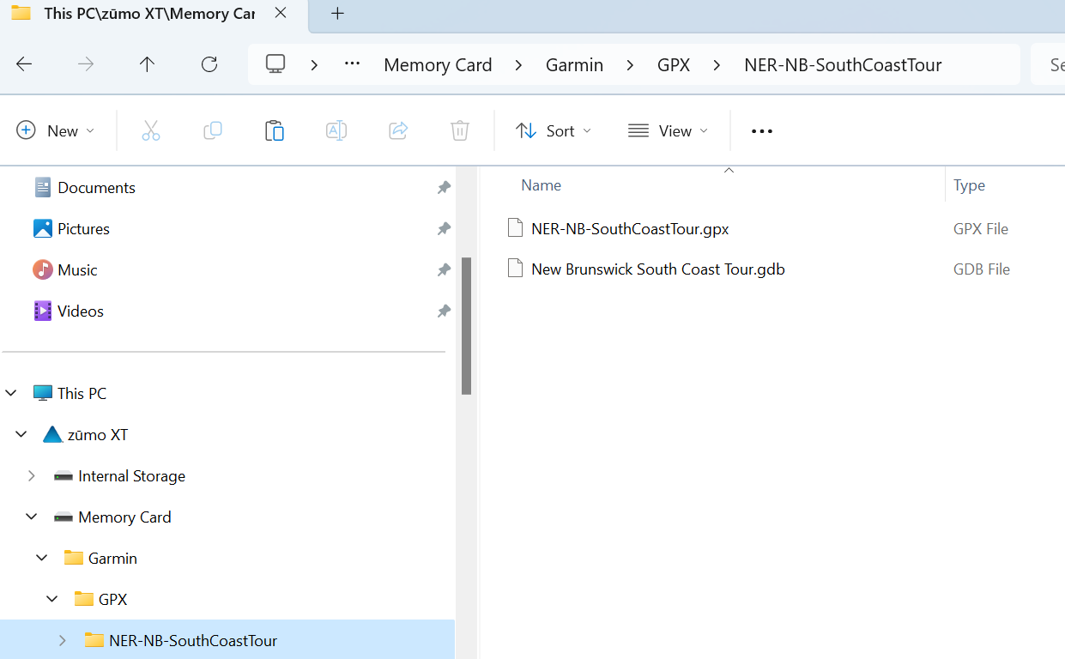Expand NER-NB-SouthCoastTour tree node
The height and width of the screenshot is (659, 1065).
point(63,640)
